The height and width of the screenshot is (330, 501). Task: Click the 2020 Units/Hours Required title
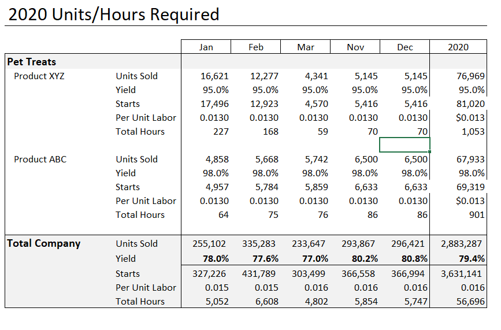click(x=114, y=14)
